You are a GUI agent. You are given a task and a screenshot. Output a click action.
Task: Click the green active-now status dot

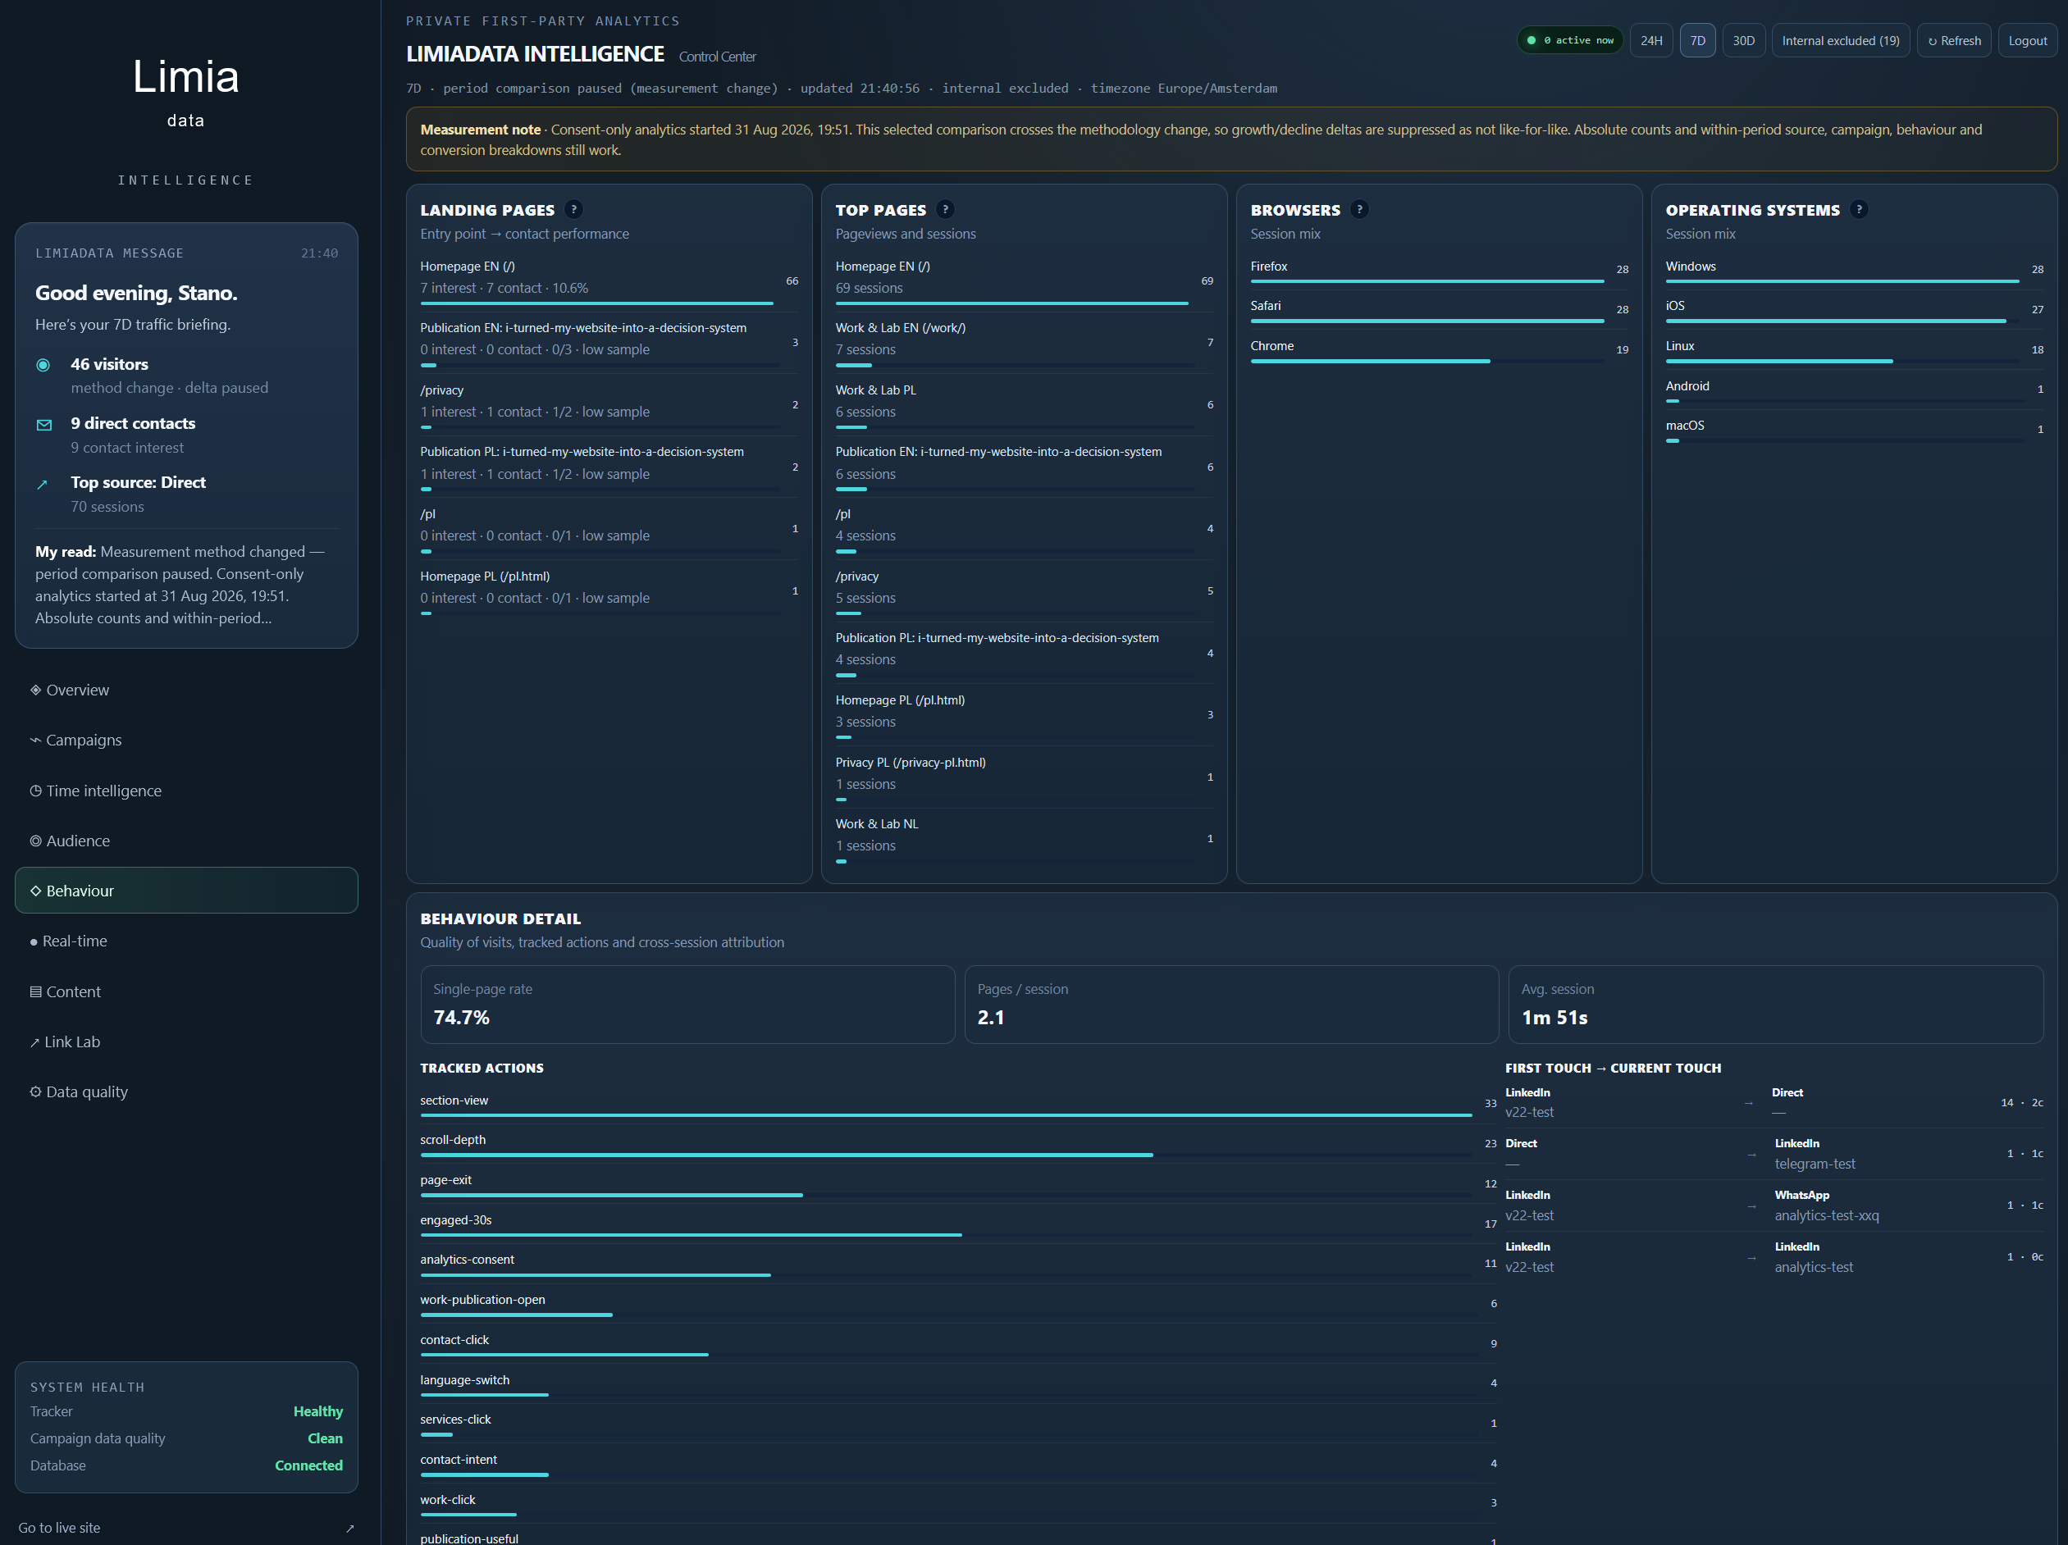pos(1532,40)
